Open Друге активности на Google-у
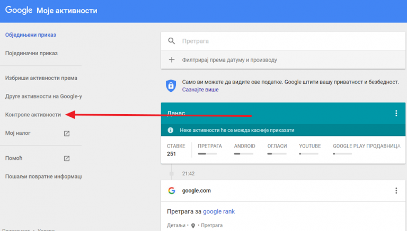The width and height of the screenshot is (407, 231). pos(43,97)
